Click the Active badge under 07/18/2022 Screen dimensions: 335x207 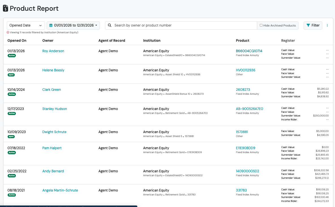tap(12, 153)
